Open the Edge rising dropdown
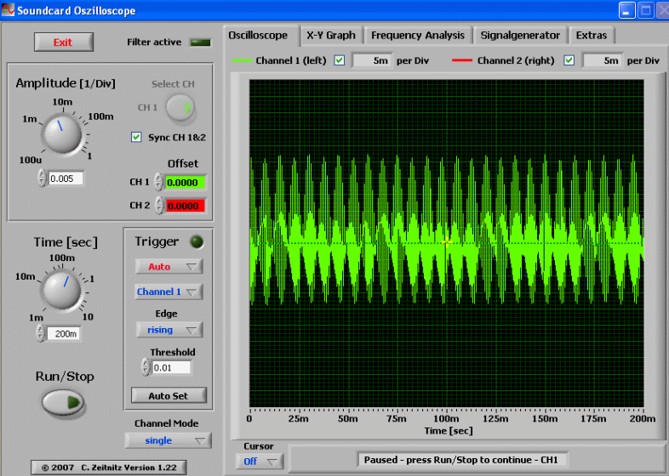 click(169, 330)
